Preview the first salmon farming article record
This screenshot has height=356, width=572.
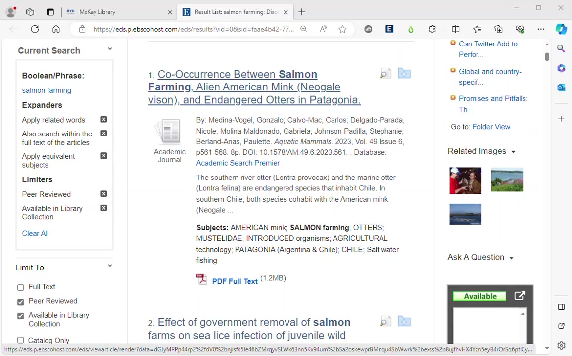[385, 73]
